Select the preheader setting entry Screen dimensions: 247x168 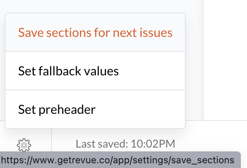tap(95, 109)
